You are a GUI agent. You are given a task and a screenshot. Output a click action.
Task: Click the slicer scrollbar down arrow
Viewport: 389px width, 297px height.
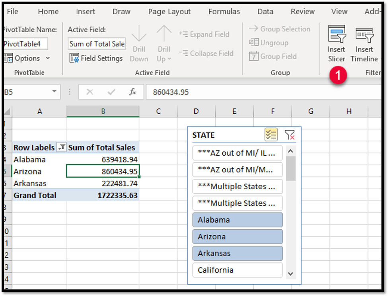[x=290, y=274]
